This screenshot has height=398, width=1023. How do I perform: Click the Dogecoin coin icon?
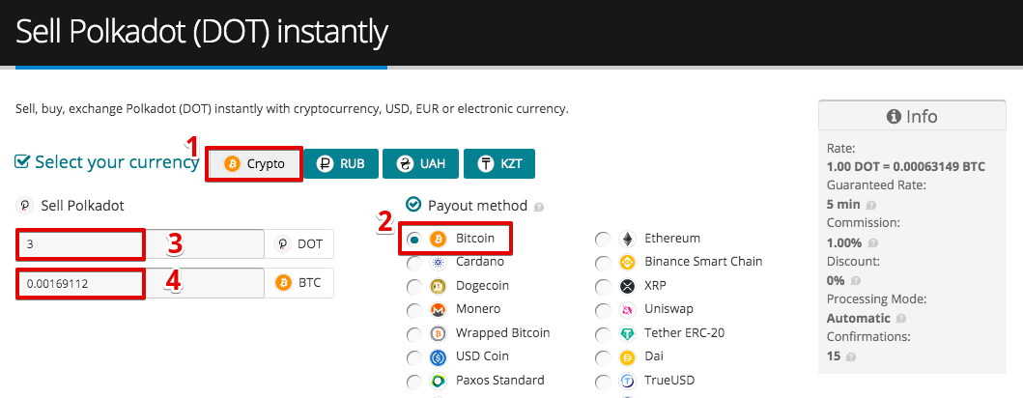point(438,286)
